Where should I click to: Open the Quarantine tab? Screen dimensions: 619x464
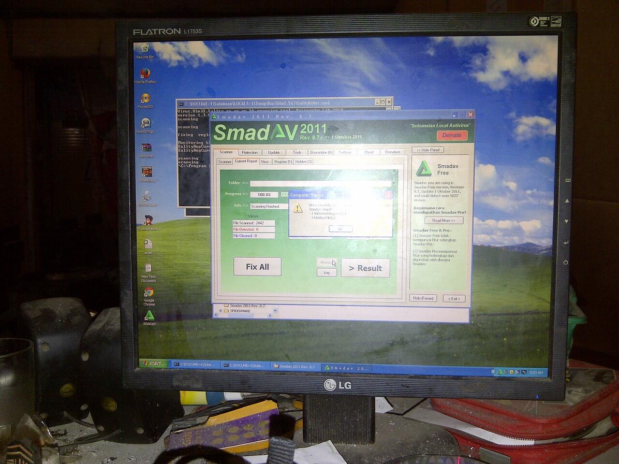click(x=321, y=152)
